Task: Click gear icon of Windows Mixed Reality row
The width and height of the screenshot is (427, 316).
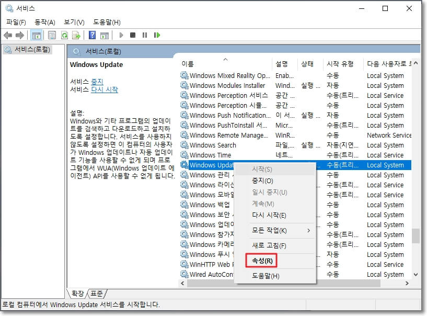Action: (184, 75)
